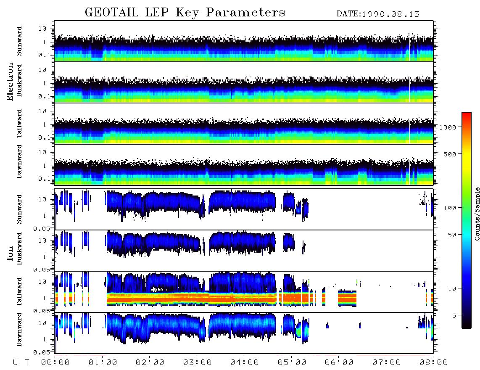Click the Ion Sunward panel label
The width and height of the screenshot is (480, 370).
click(19, 209)
